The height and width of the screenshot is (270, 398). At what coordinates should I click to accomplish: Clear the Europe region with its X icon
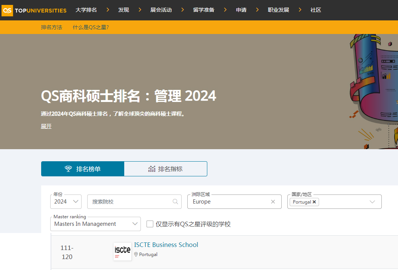273,202
